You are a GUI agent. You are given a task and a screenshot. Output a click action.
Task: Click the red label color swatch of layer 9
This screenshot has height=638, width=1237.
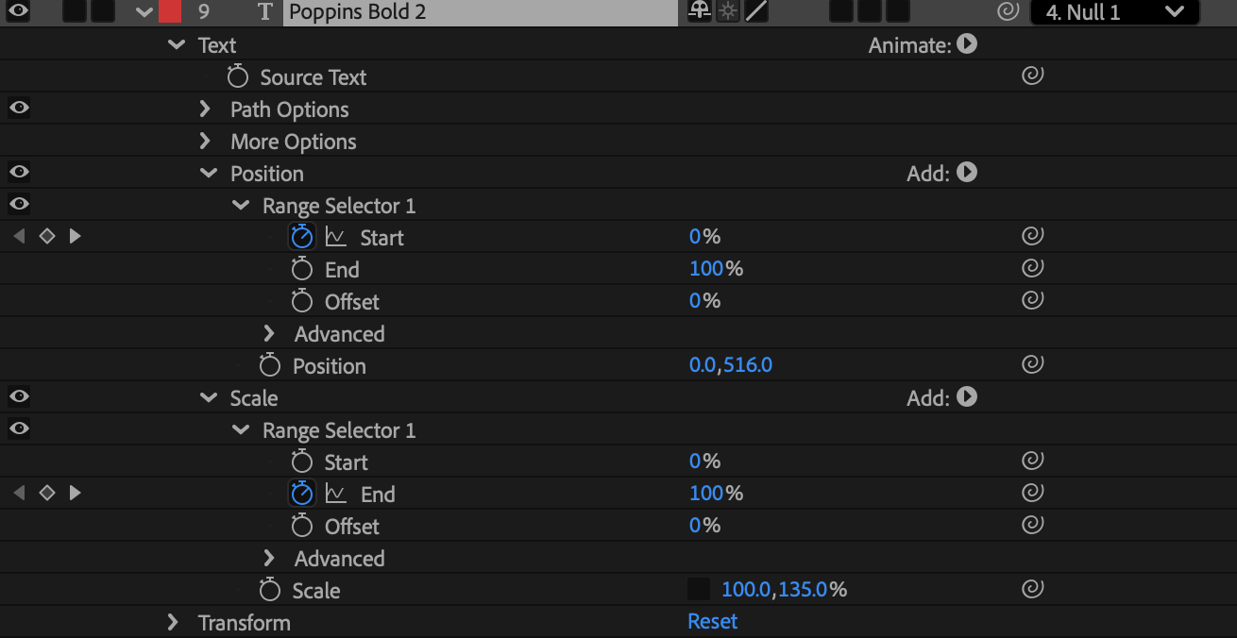coord(170,12)
